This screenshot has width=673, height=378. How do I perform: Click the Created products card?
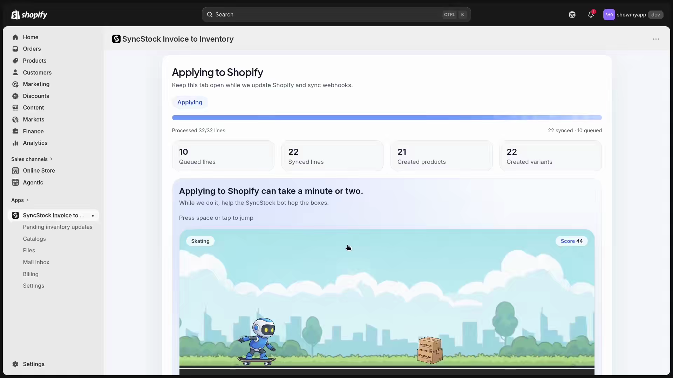pos(441,156)
